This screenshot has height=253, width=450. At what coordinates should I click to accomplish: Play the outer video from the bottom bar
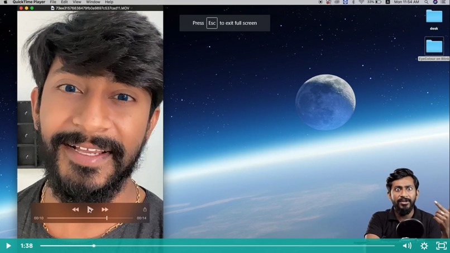pos(8,246)
